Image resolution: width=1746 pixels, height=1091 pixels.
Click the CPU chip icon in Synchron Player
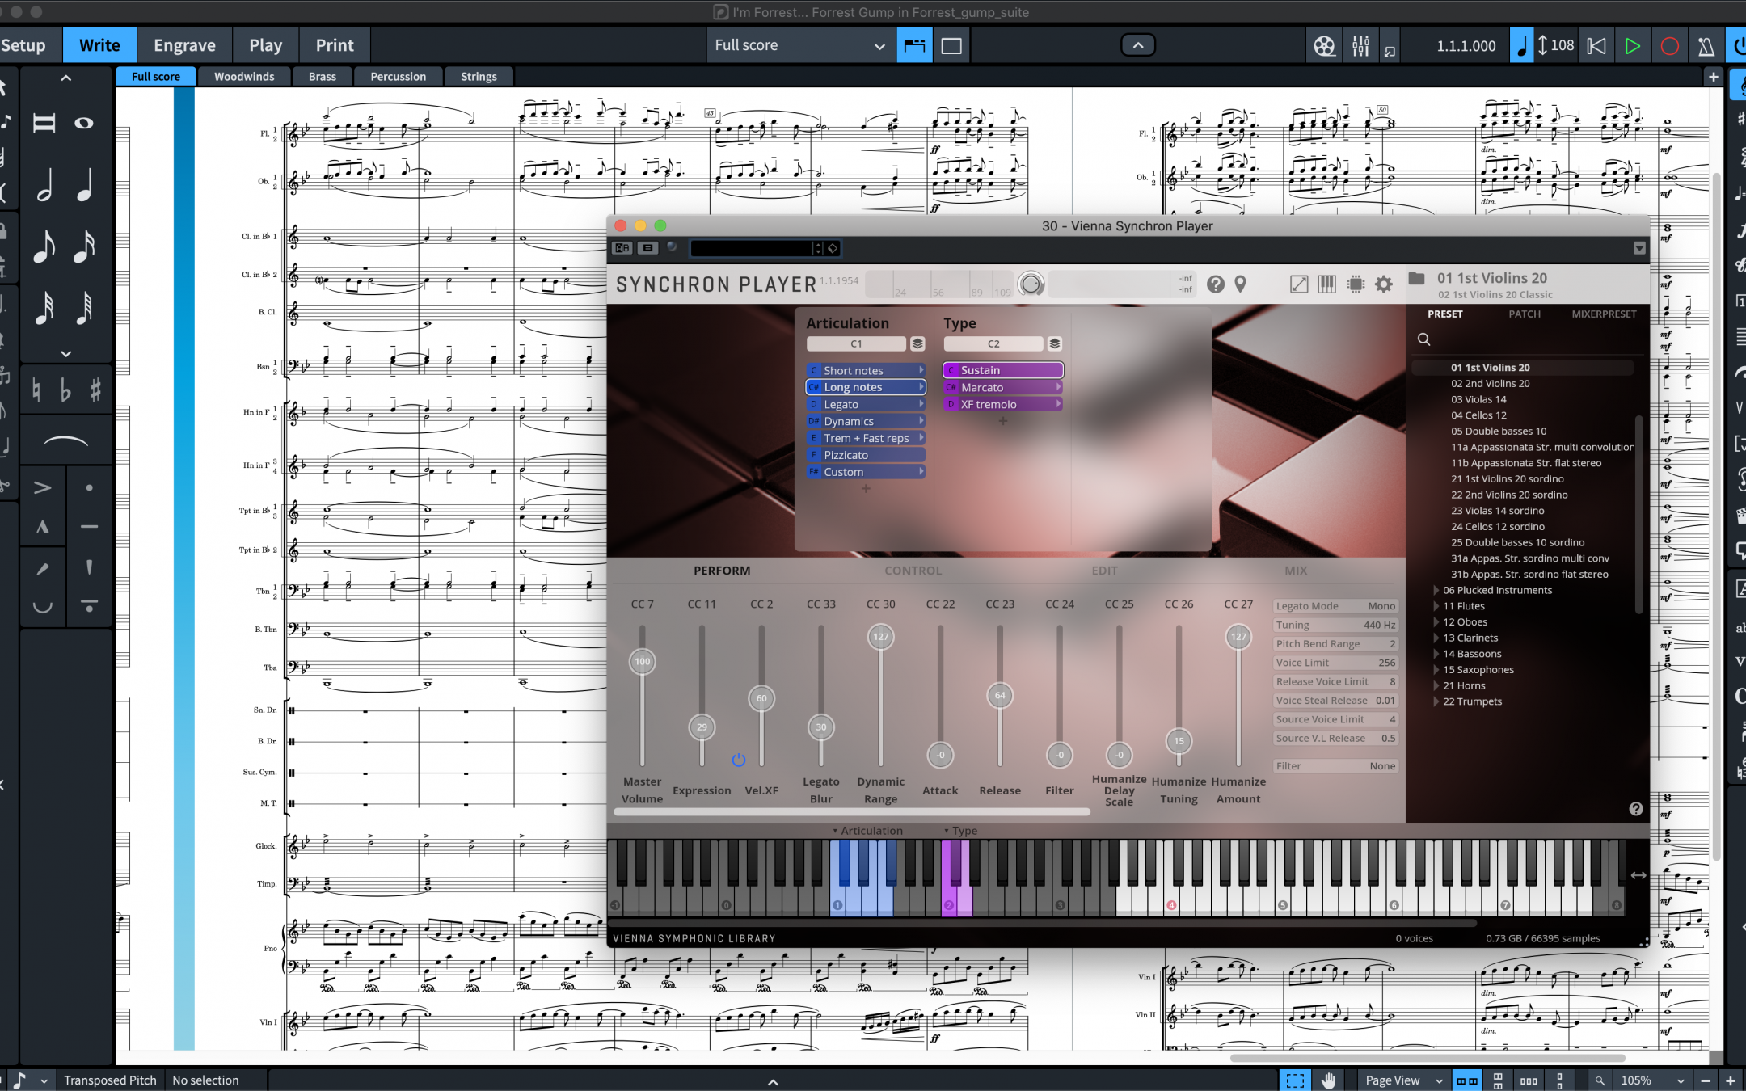(1356, 284)
